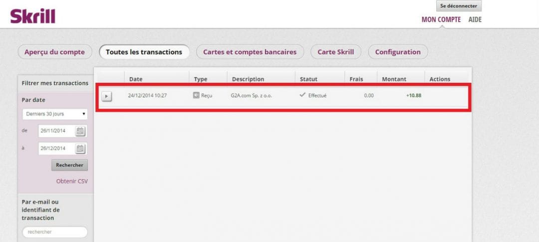
Task: Click the Statut column header
Action: 309,79
